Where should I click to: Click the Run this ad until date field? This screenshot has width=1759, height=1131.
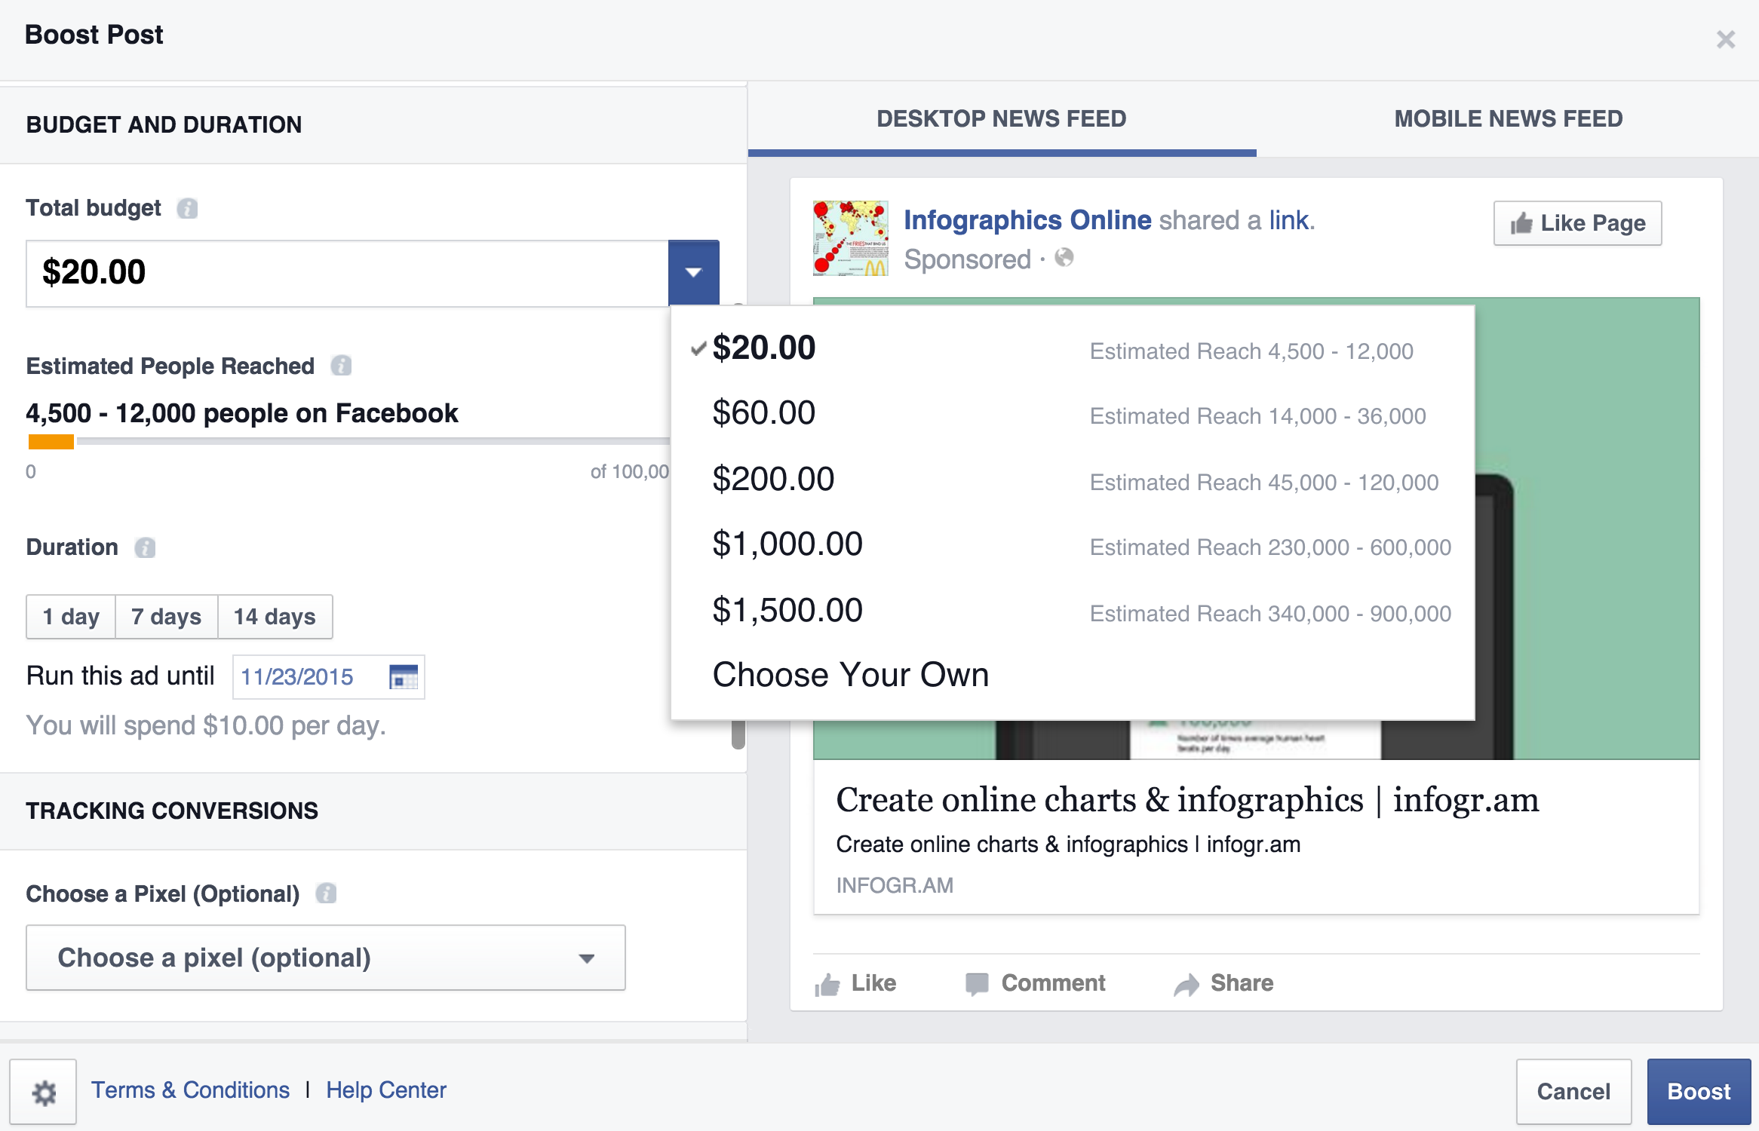pos(328,677)
